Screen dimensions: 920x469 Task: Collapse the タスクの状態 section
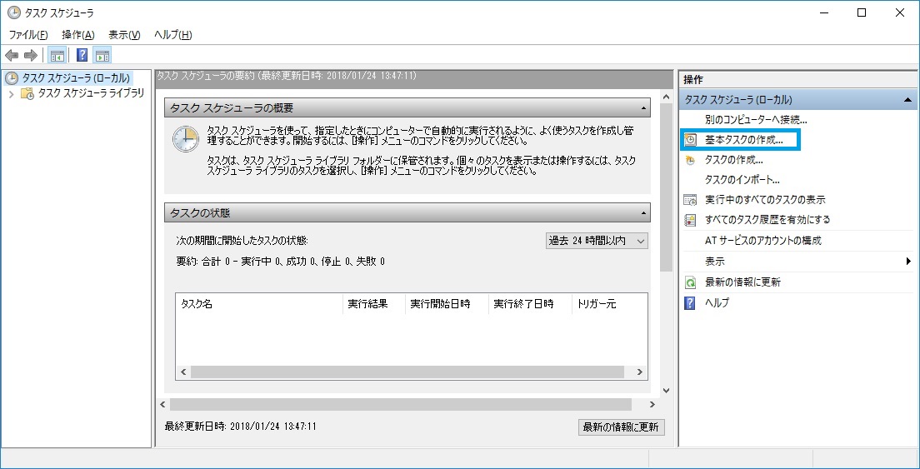click(643, 212)
